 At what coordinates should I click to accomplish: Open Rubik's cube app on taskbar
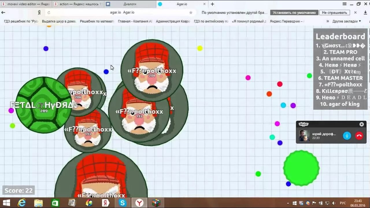pyautogui.click(x=156, y=203)
